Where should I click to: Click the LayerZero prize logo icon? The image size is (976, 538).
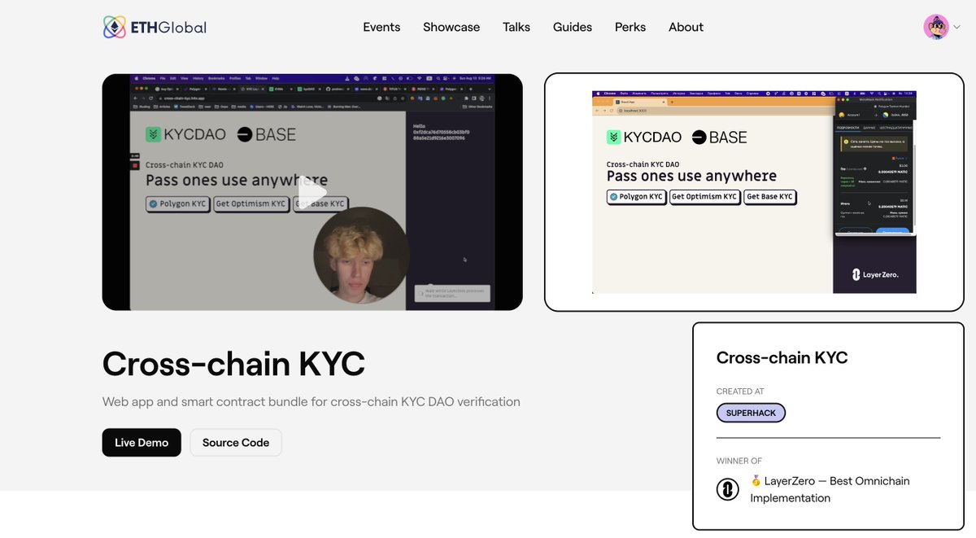tap(727, 489)
